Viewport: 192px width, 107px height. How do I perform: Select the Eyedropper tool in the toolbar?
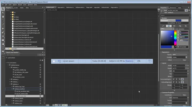(3, 25)
